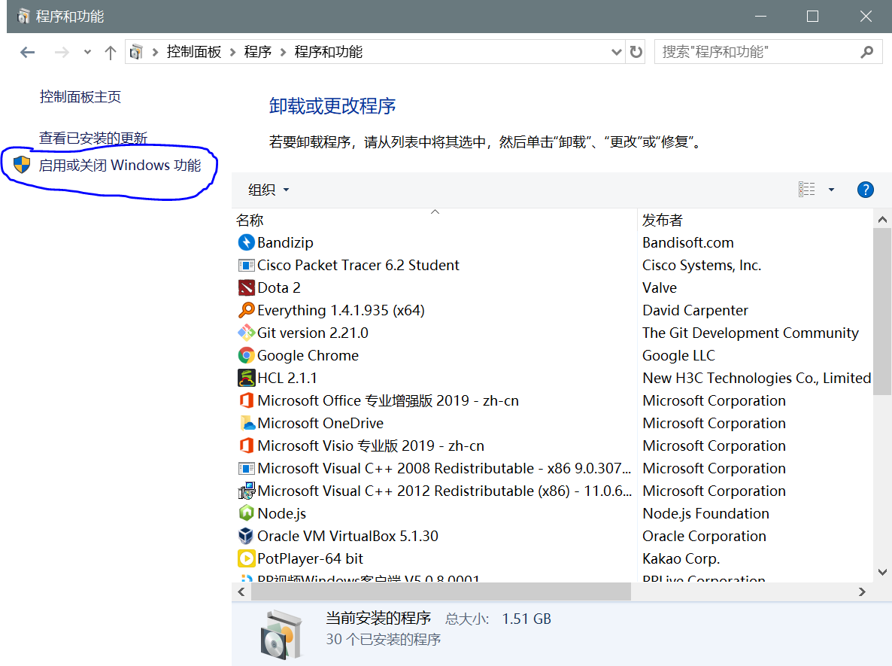Open 启用或关闭 Windows 功能 link
892x666 pixels.
tap(120, 165)
